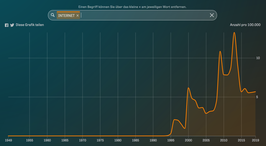Click the 1995 year label on the timeline
The image size is (266, 146).
coord(171,140)
